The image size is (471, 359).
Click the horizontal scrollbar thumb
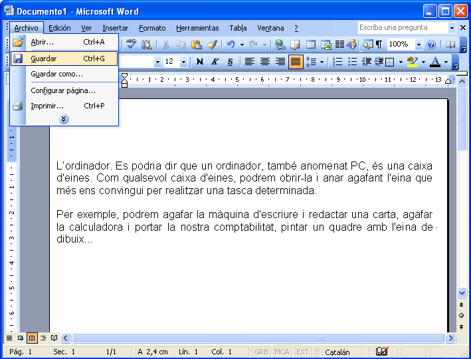tap(258, 338)
